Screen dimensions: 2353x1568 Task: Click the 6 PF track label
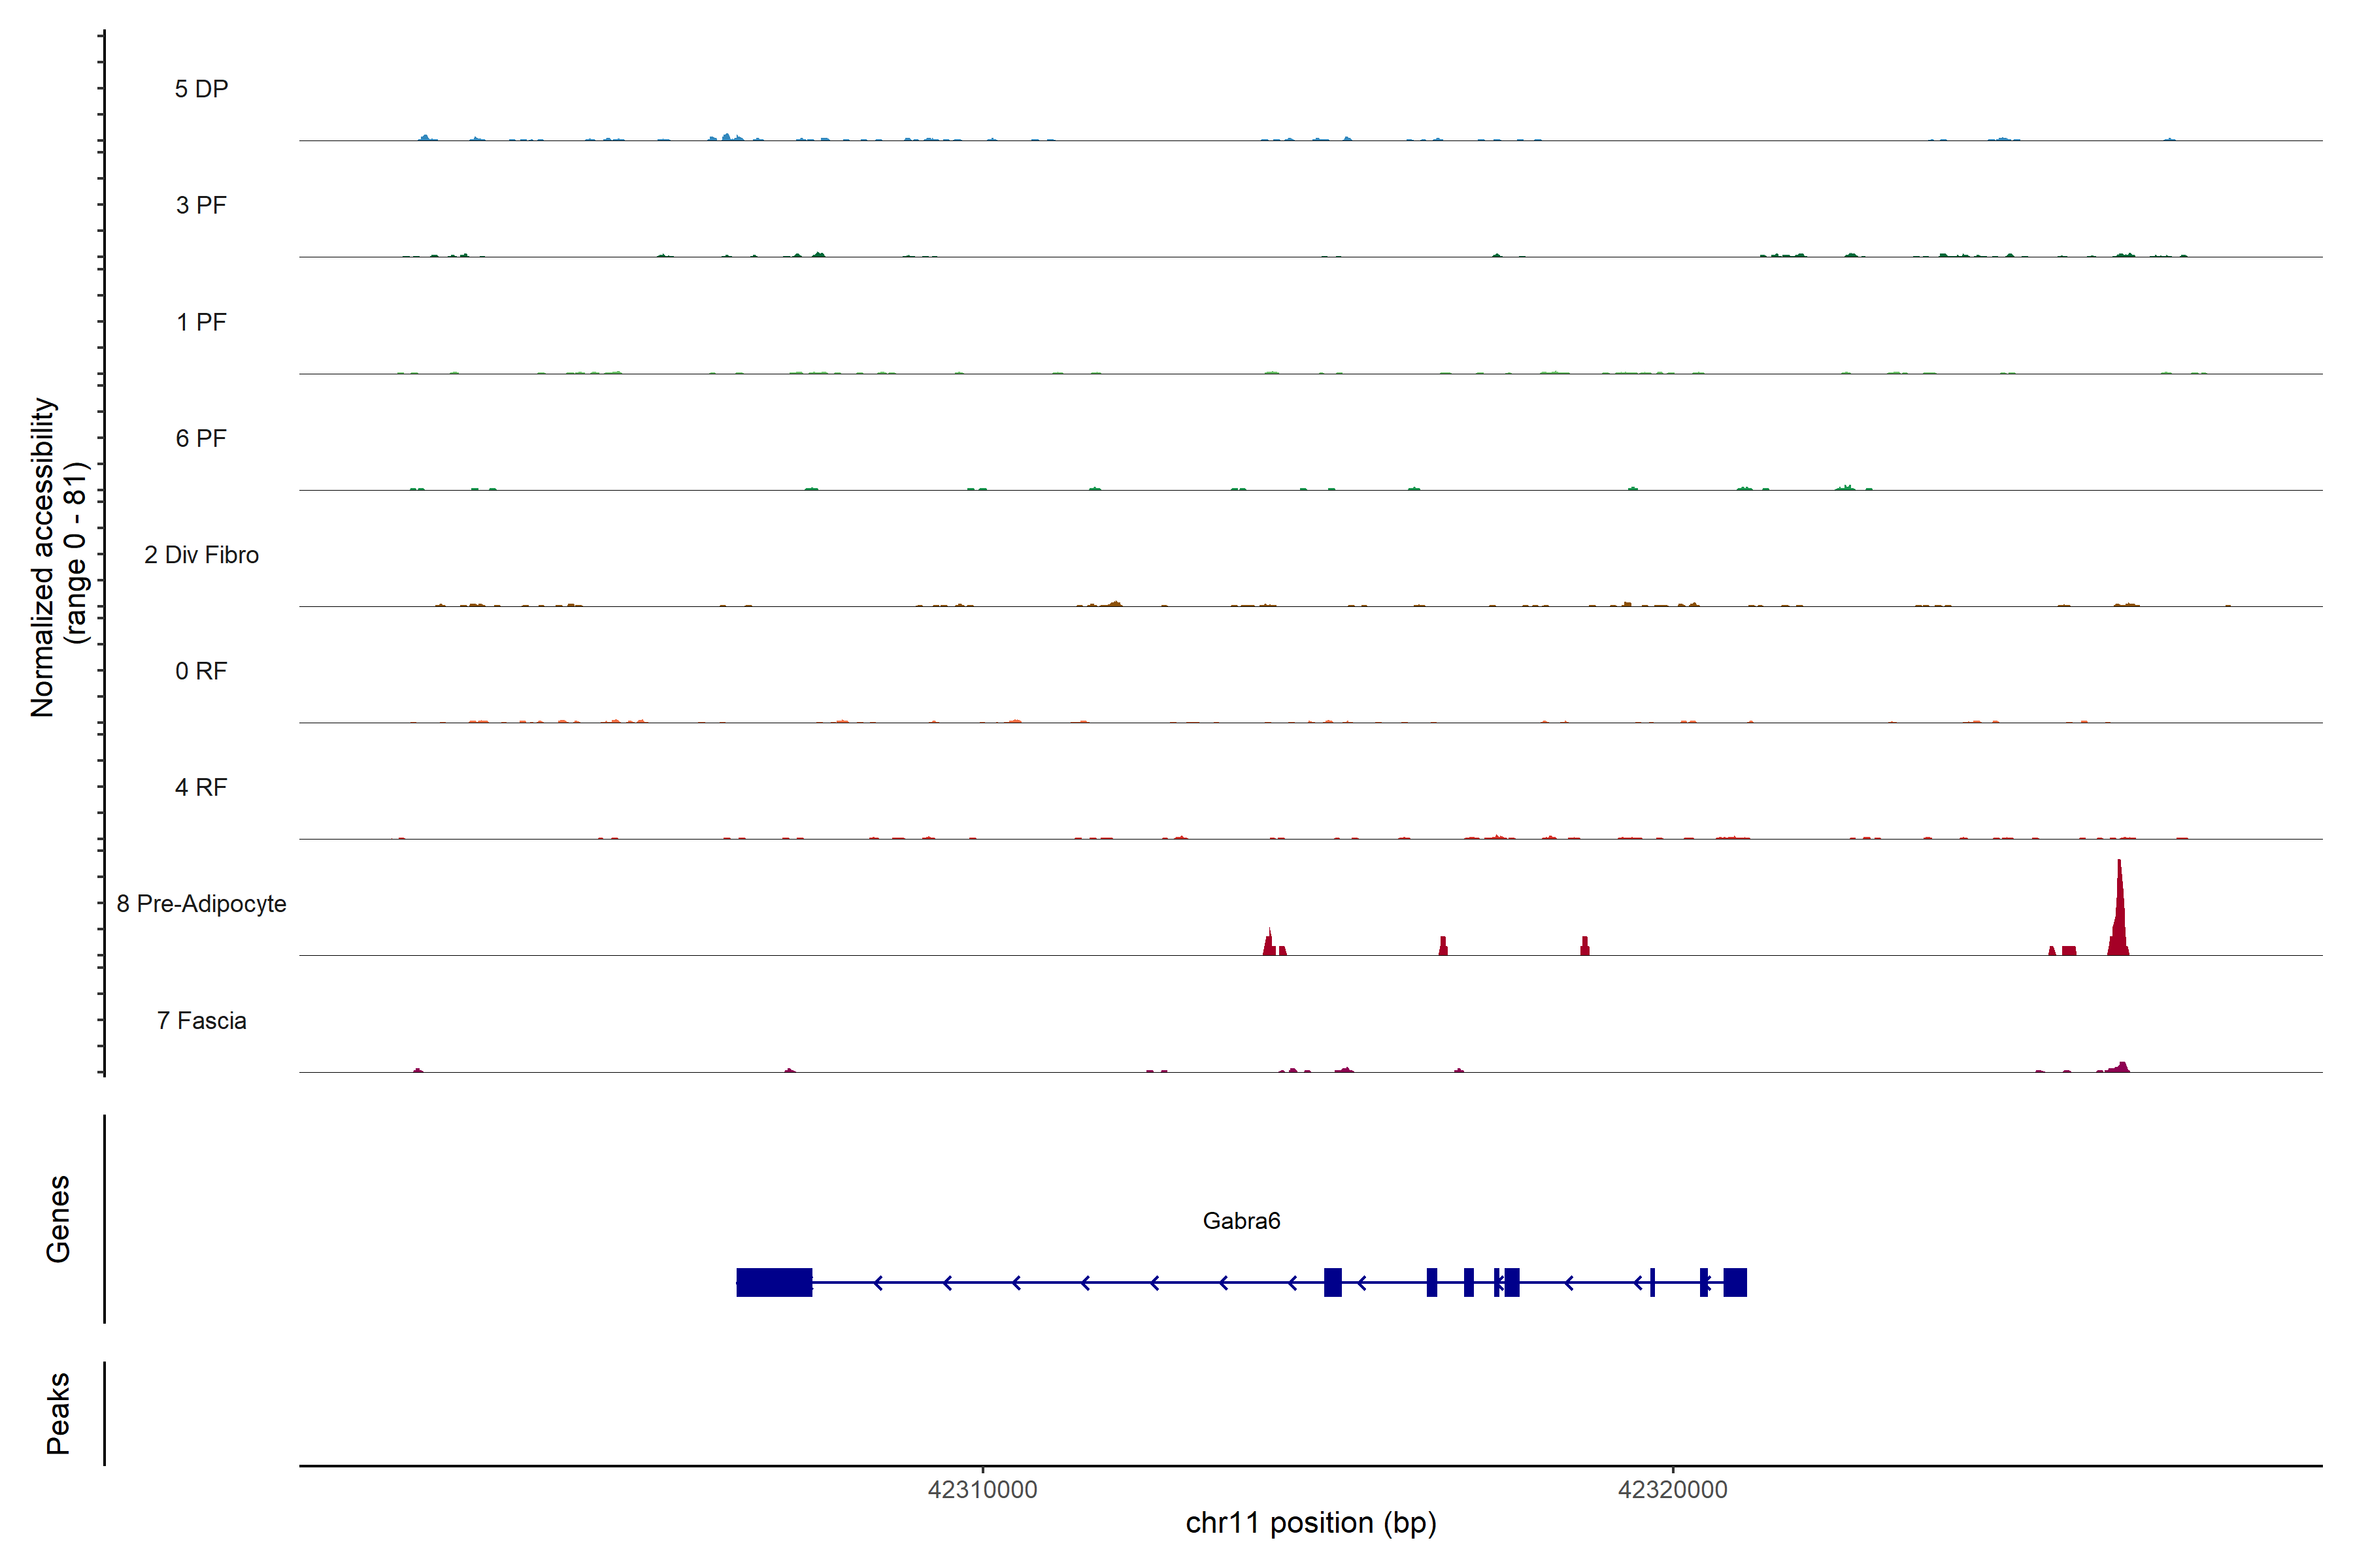tap(201, 438)
